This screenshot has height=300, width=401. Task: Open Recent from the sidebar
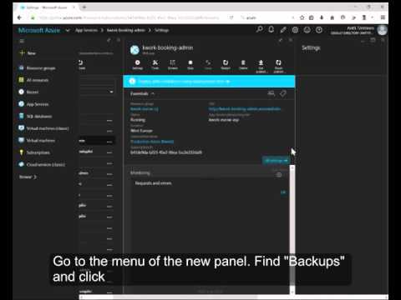click(28, 92)
